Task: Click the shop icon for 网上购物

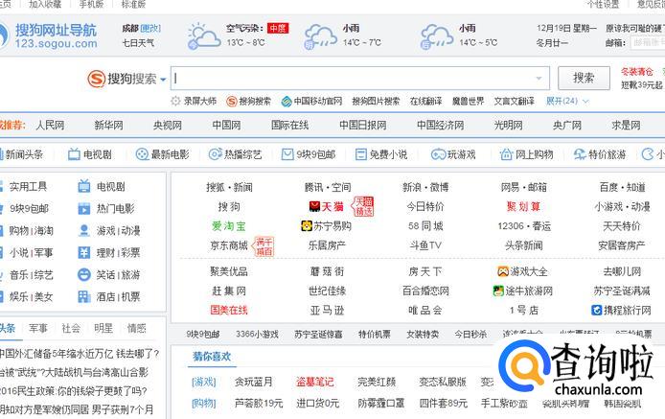Action: coord(506,154)
